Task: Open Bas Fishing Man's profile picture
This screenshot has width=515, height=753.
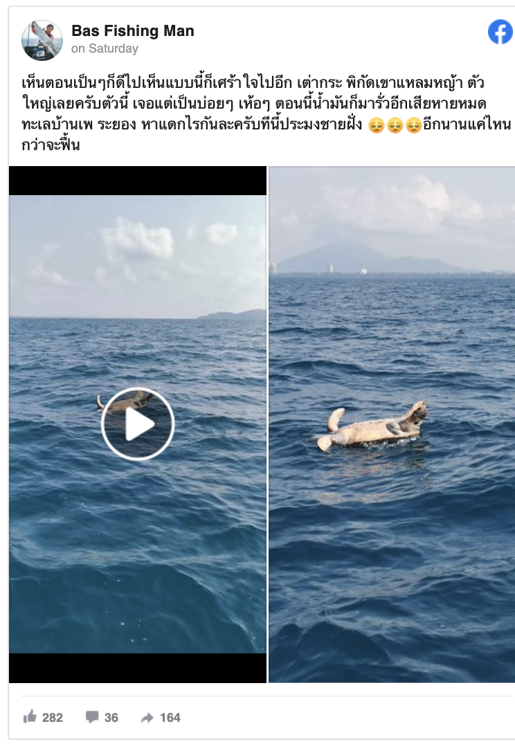Action: tap(42, 40)
